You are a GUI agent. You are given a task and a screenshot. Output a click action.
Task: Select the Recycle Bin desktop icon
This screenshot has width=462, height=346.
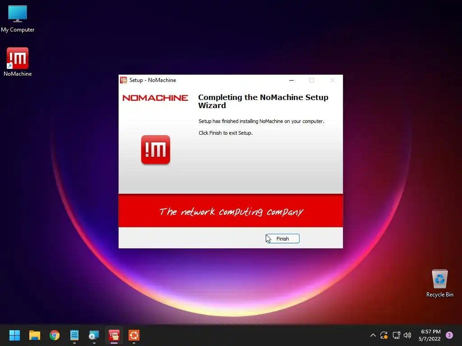pos(439,284)
